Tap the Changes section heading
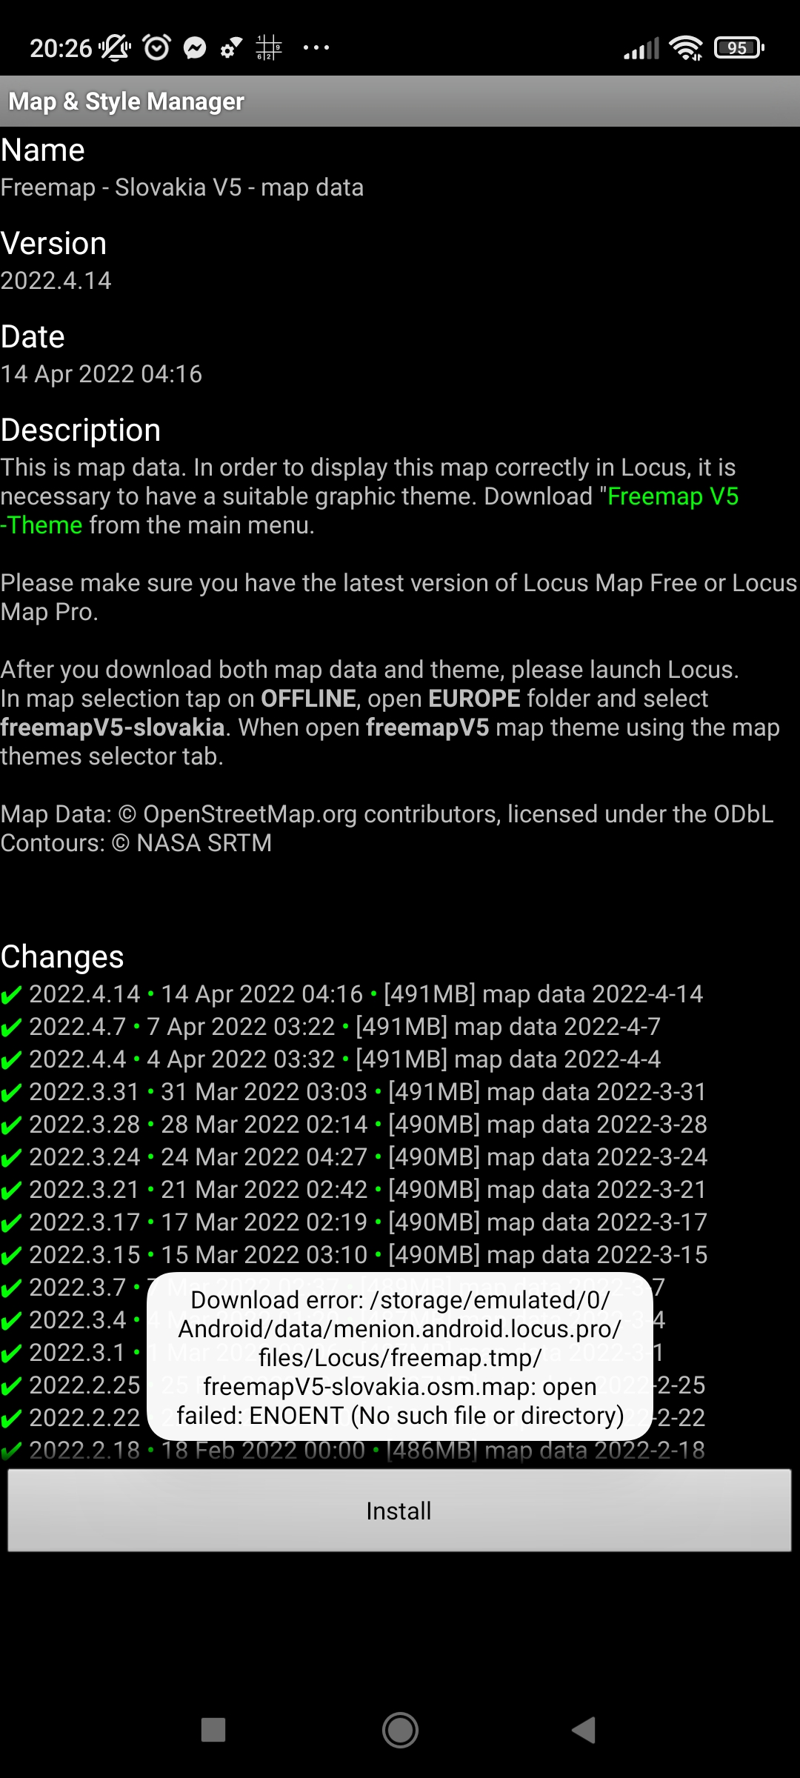The image size is (800, 1778). (x=62, y=957)
